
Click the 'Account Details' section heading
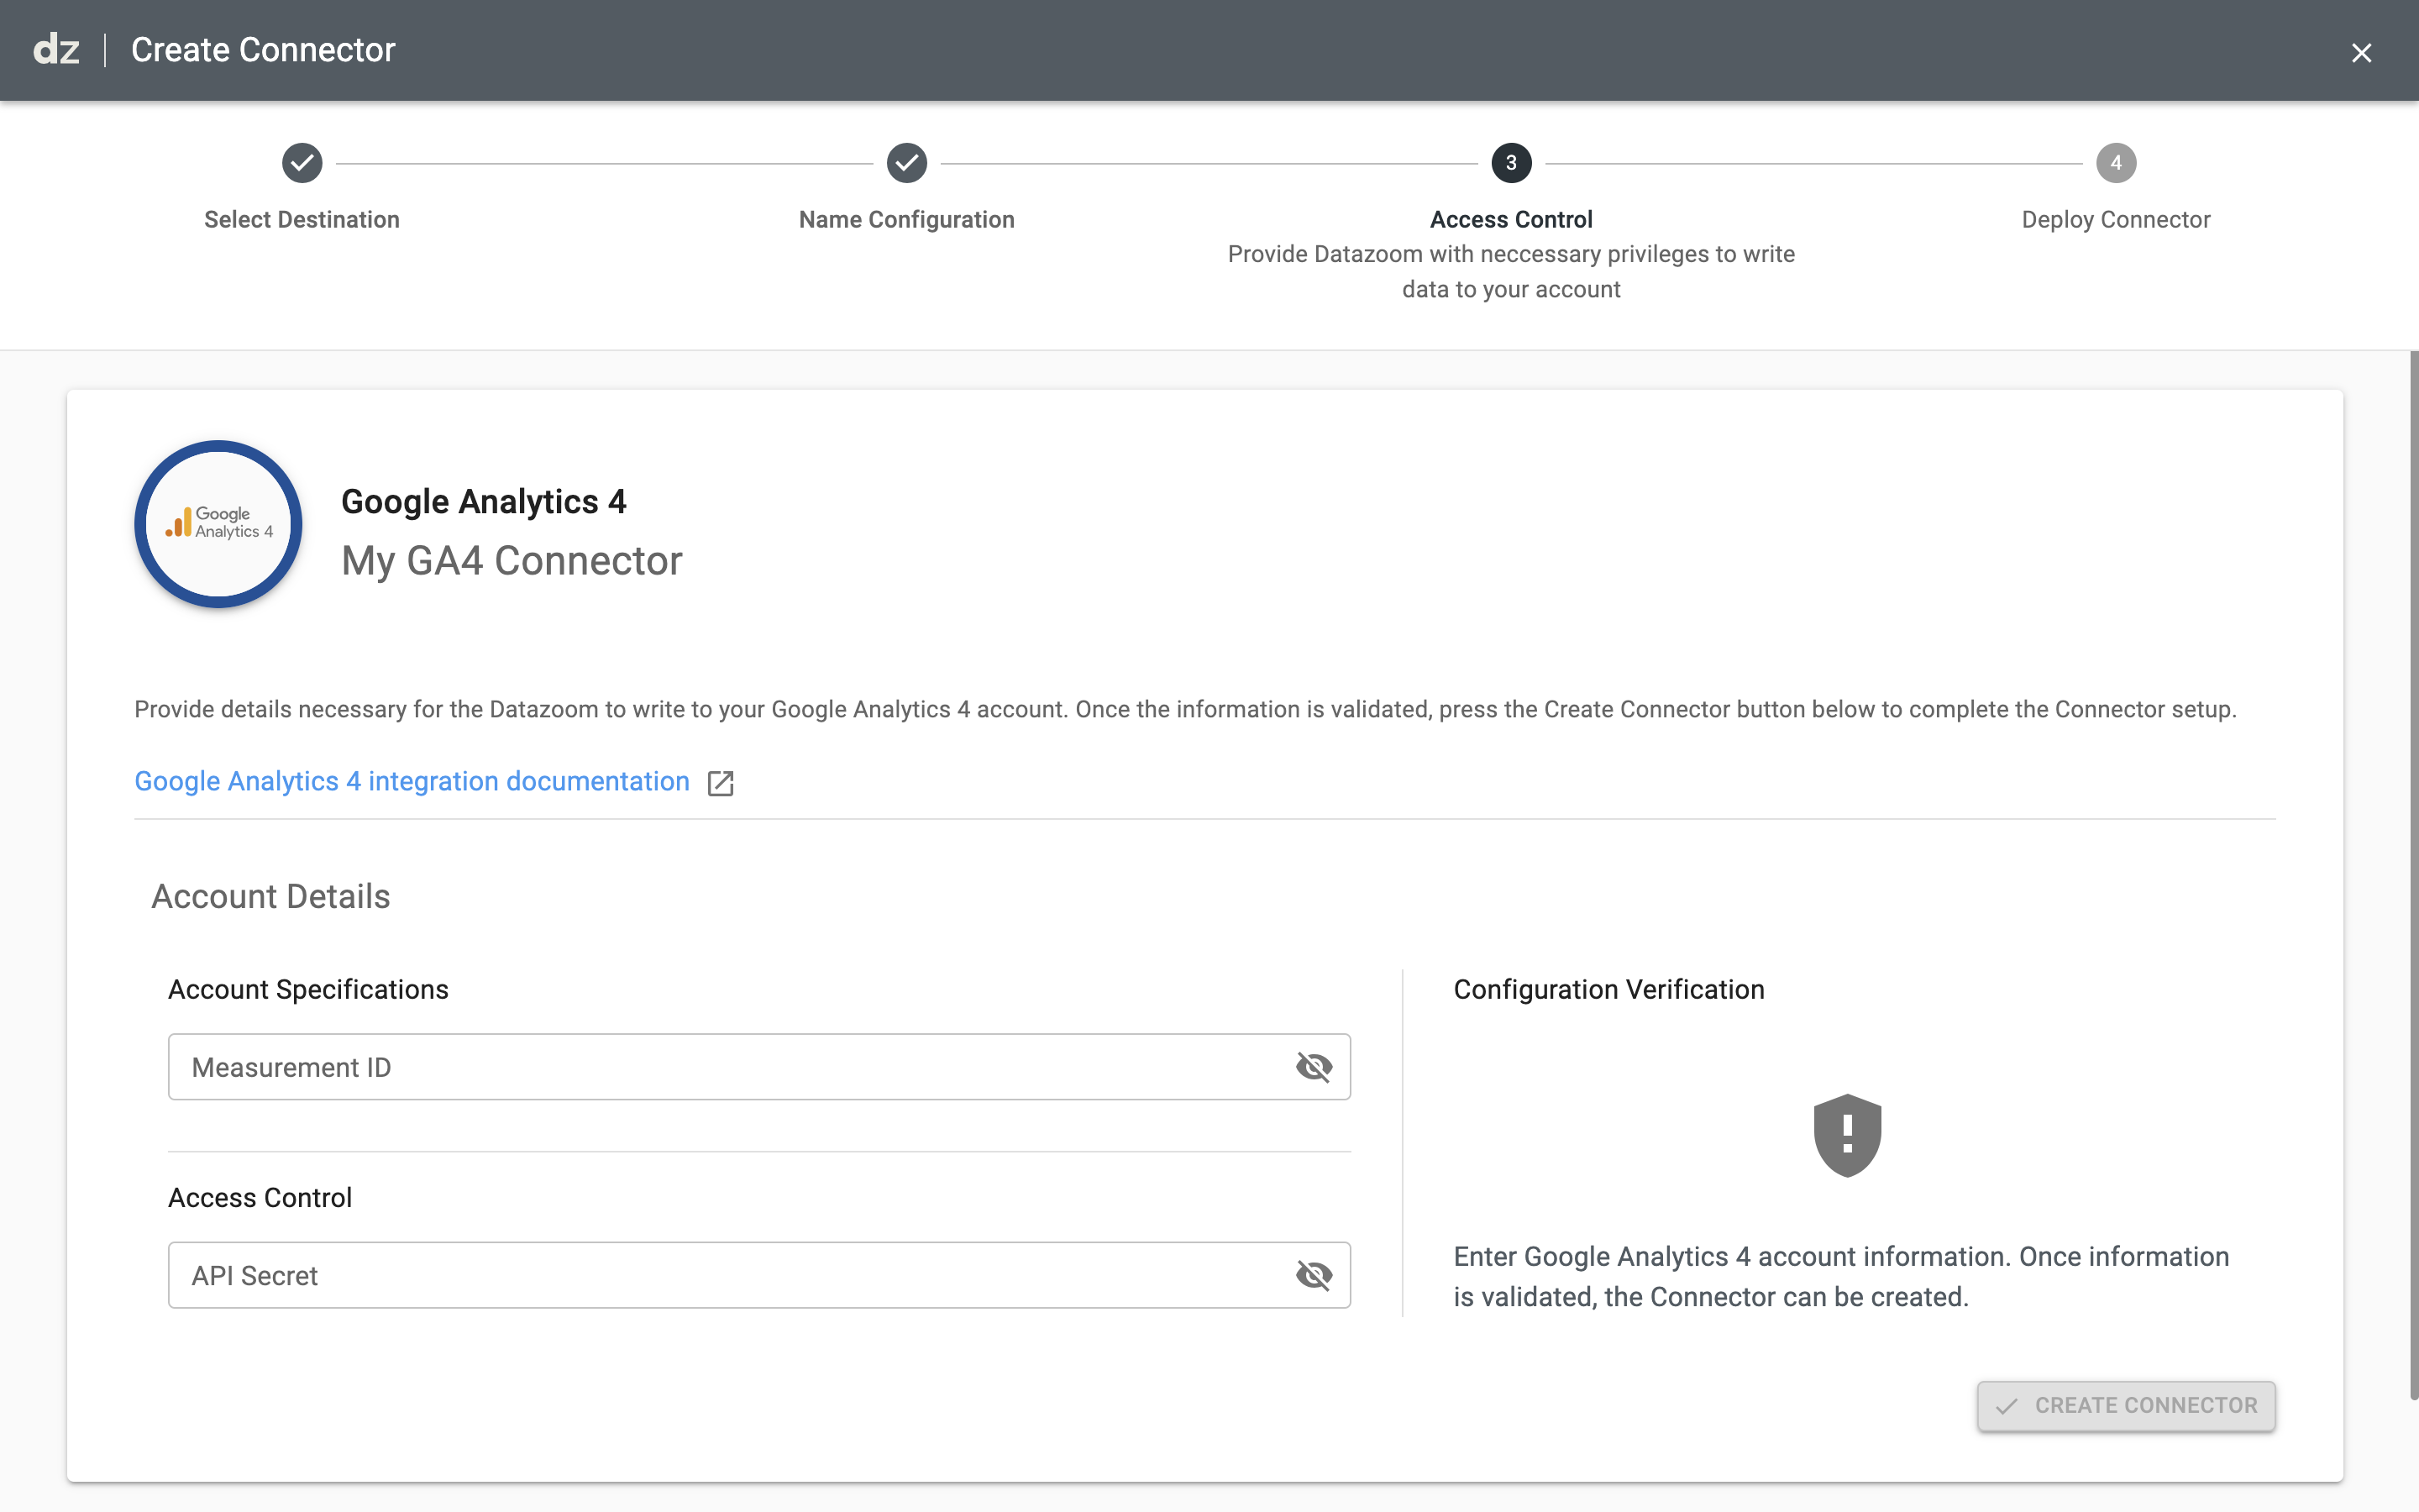(271, 896)
